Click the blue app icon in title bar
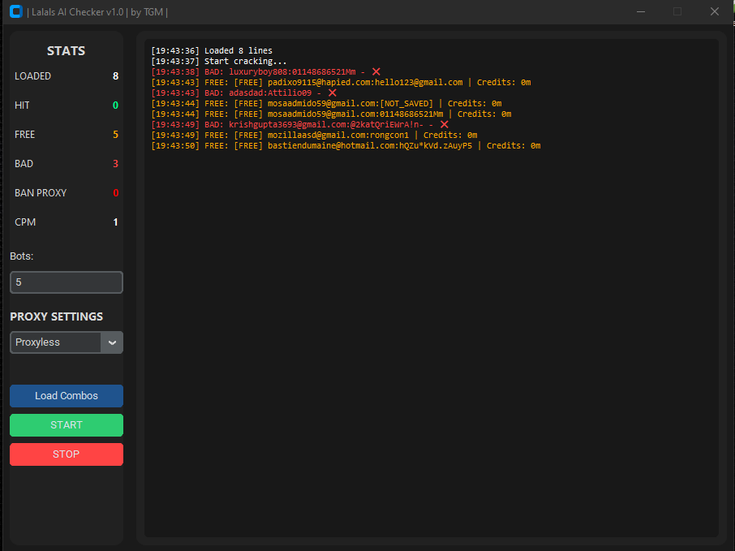The height and width of the screenshot is (551, 735). 16,11
